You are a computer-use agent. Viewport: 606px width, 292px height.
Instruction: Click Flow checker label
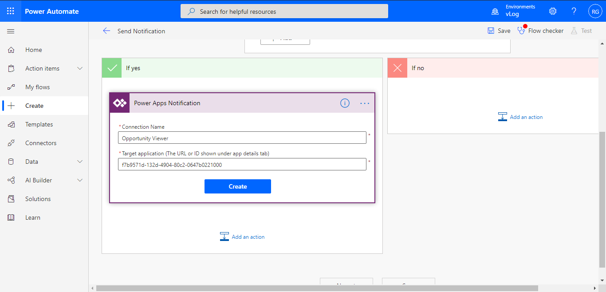coord(546,31)
